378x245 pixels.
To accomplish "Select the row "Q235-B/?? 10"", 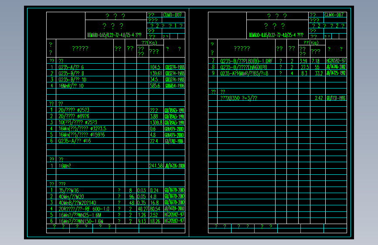I will click(x=116, y=80).
